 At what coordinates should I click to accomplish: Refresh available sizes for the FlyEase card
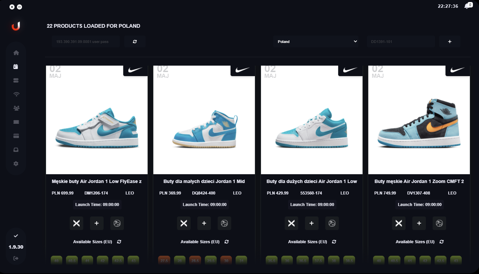(119, 242)
